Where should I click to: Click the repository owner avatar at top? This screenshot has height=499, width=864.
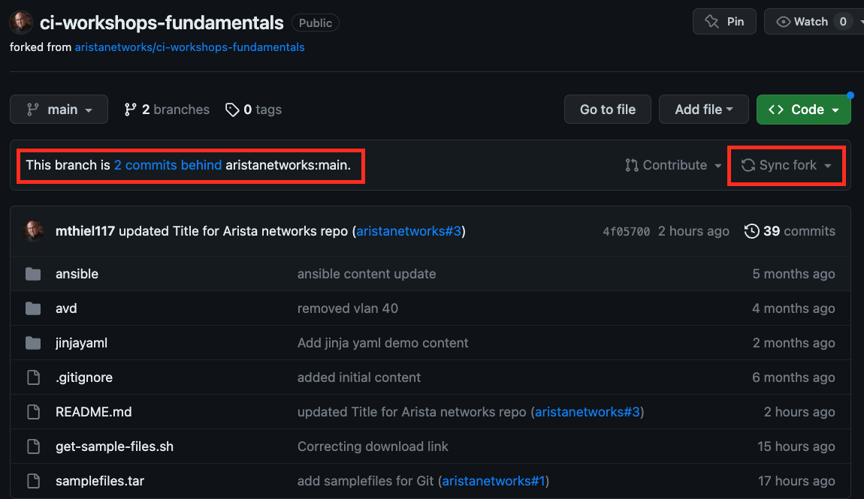click(21, 23)
